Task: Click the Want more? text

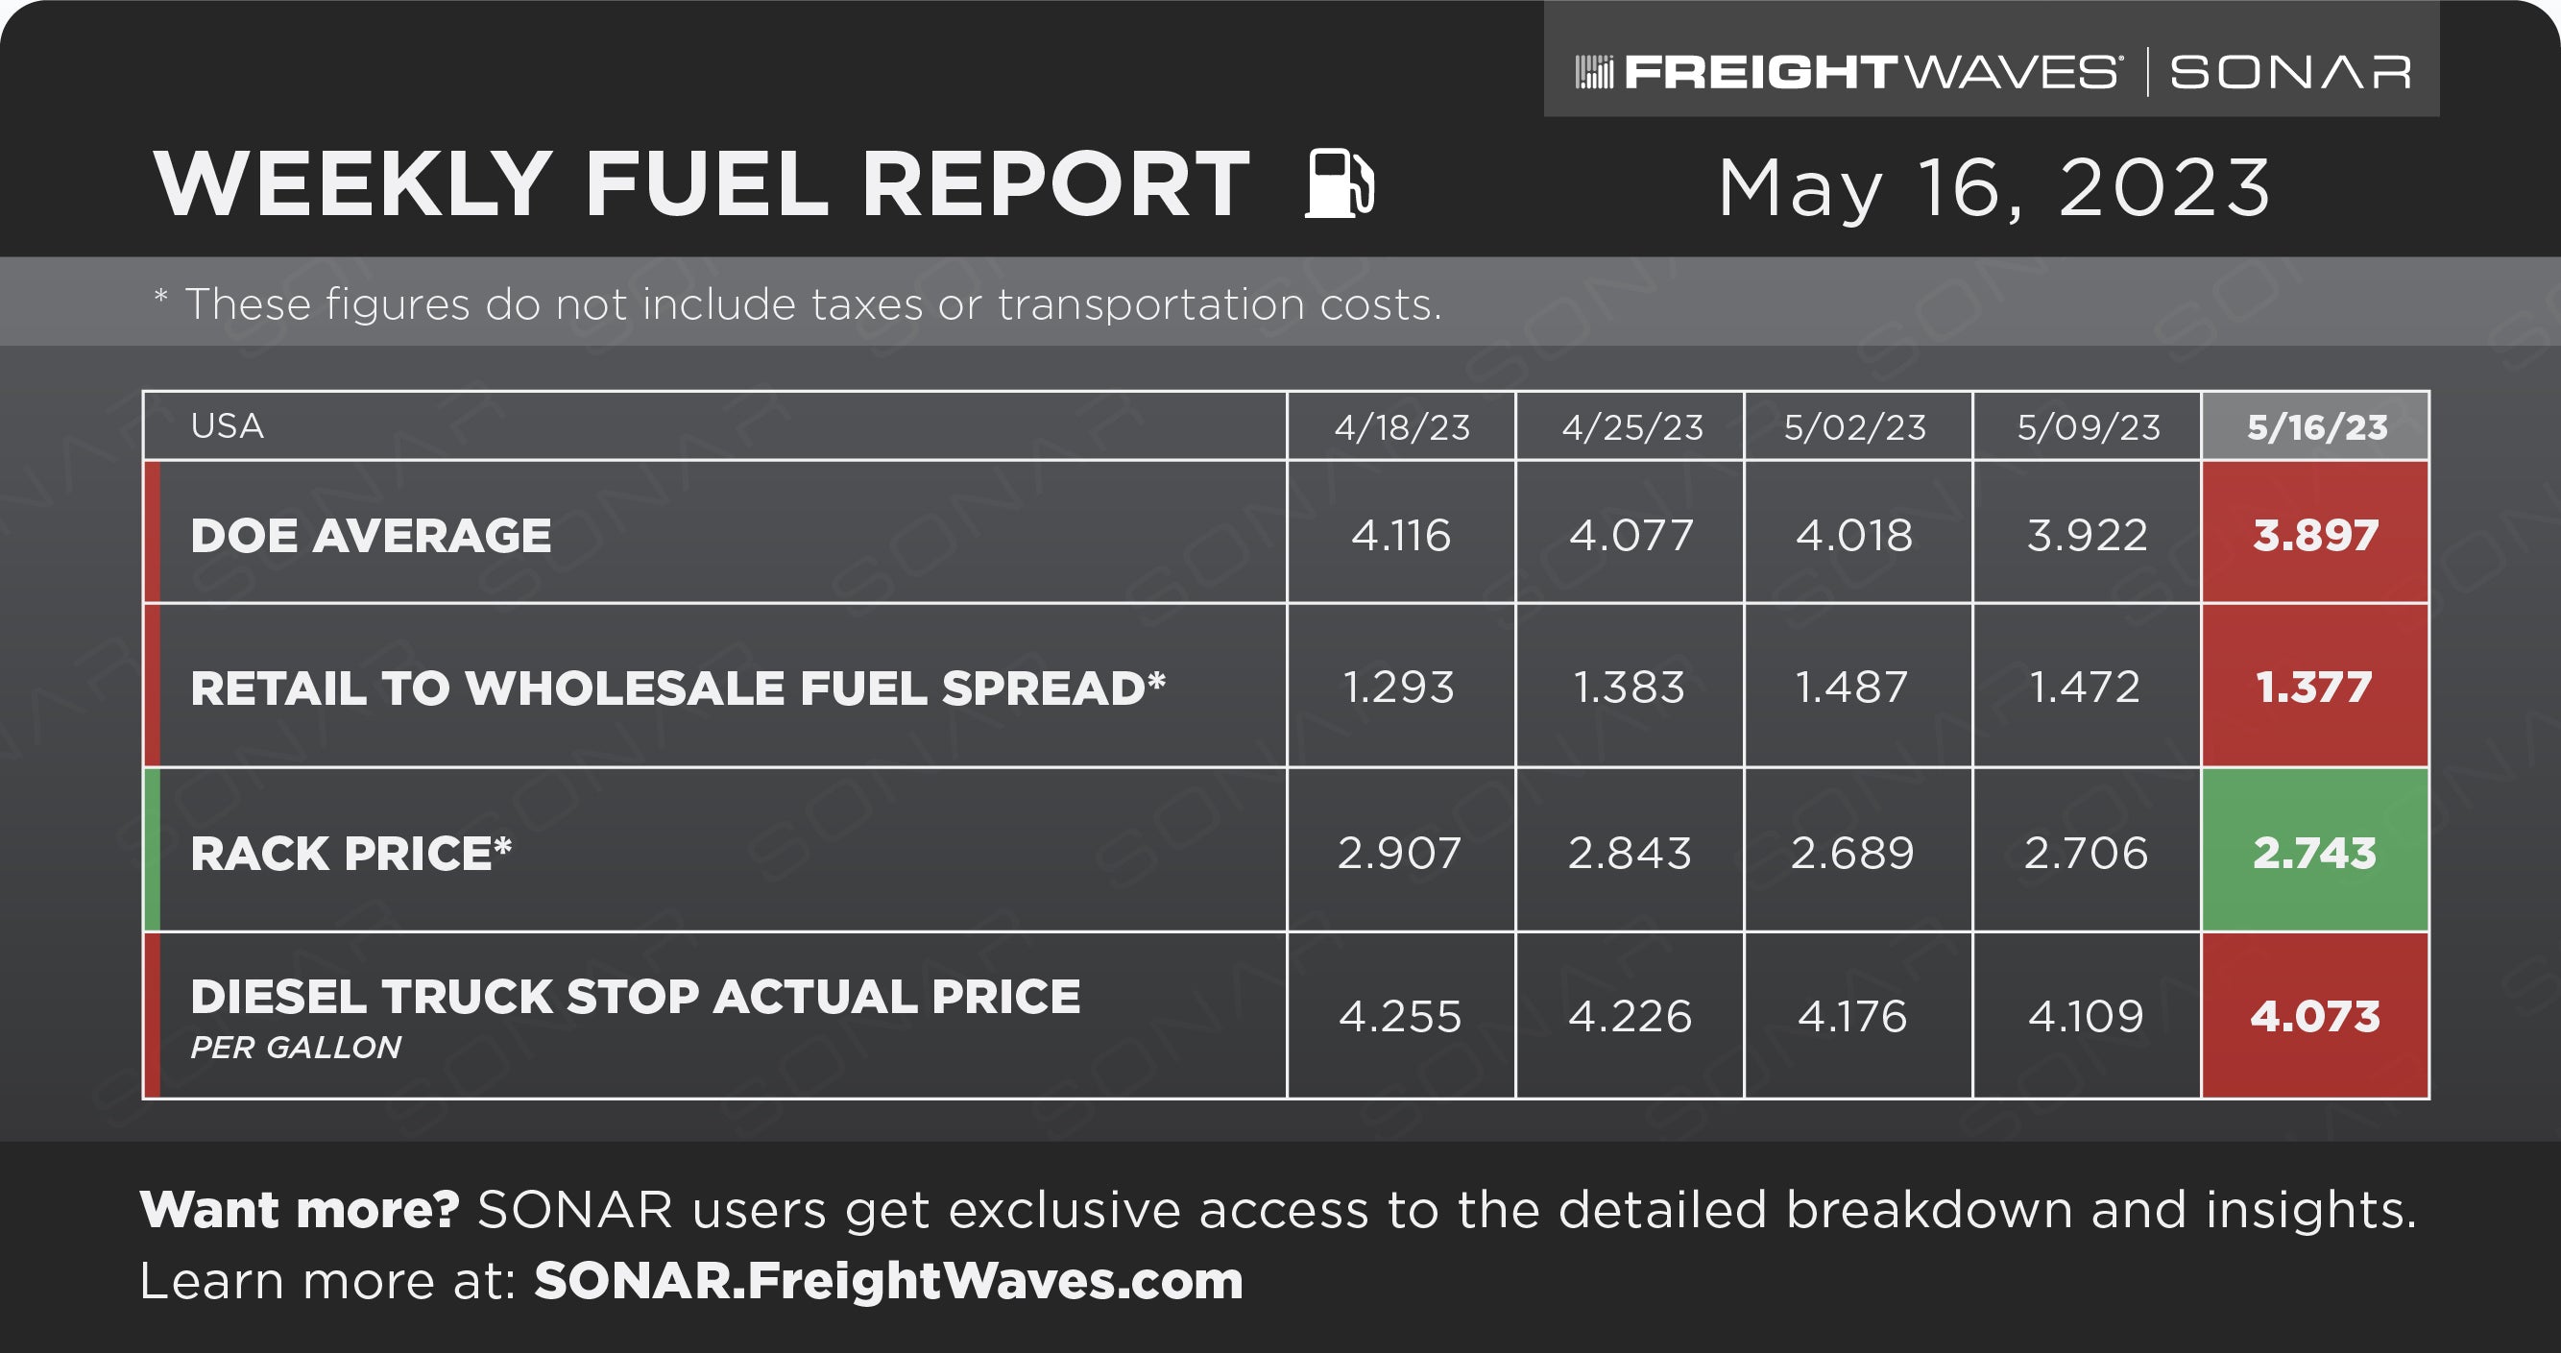Action: pos(300,1210)
